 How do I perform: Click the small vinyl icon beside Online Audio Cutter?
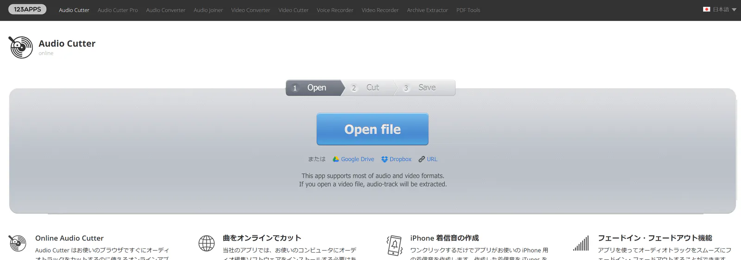(x=18, y=243)
